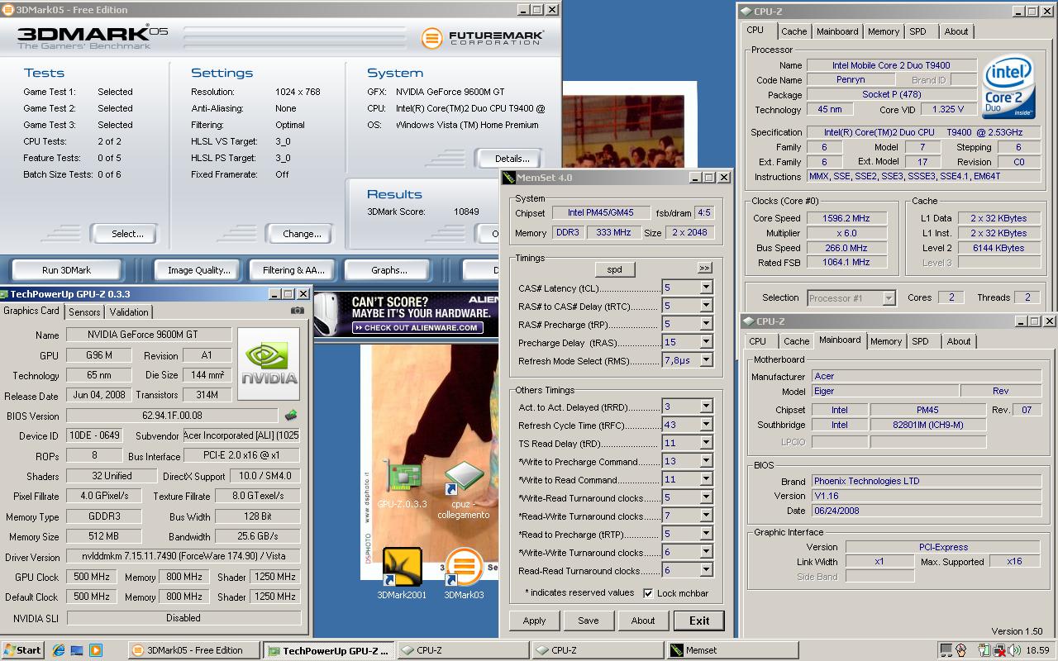Click the Show Desktop quick launch icon
This screenshot has width=1058, height=661.
click(77, 650)
